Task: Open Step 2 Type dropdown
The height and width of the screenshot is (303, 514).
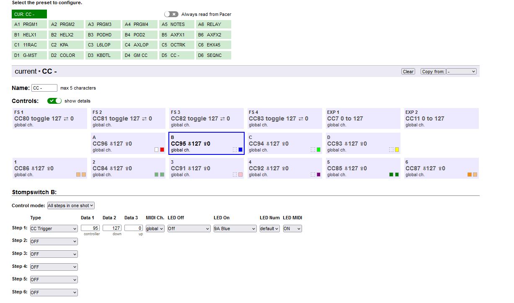Action: click(x=54, y=241)
